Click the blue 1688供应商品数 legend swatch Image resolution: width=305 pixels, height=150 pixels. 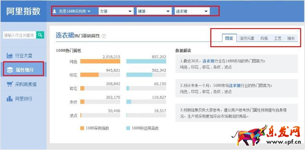[x=128, y=128]
